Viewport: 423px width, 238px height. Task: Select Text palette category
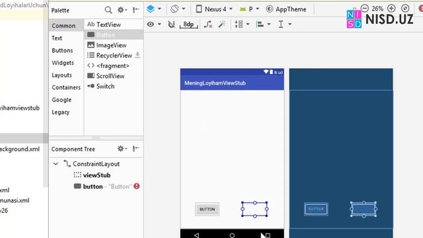(57, 38)
